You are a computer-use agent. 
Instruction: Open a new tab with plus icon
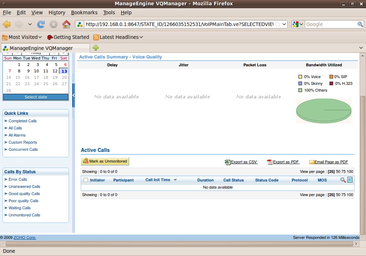point(96,48)
